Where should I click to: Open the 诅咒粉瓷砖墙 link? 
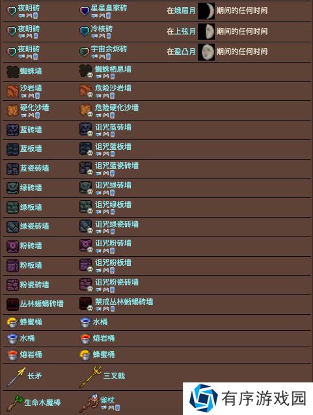117,282
